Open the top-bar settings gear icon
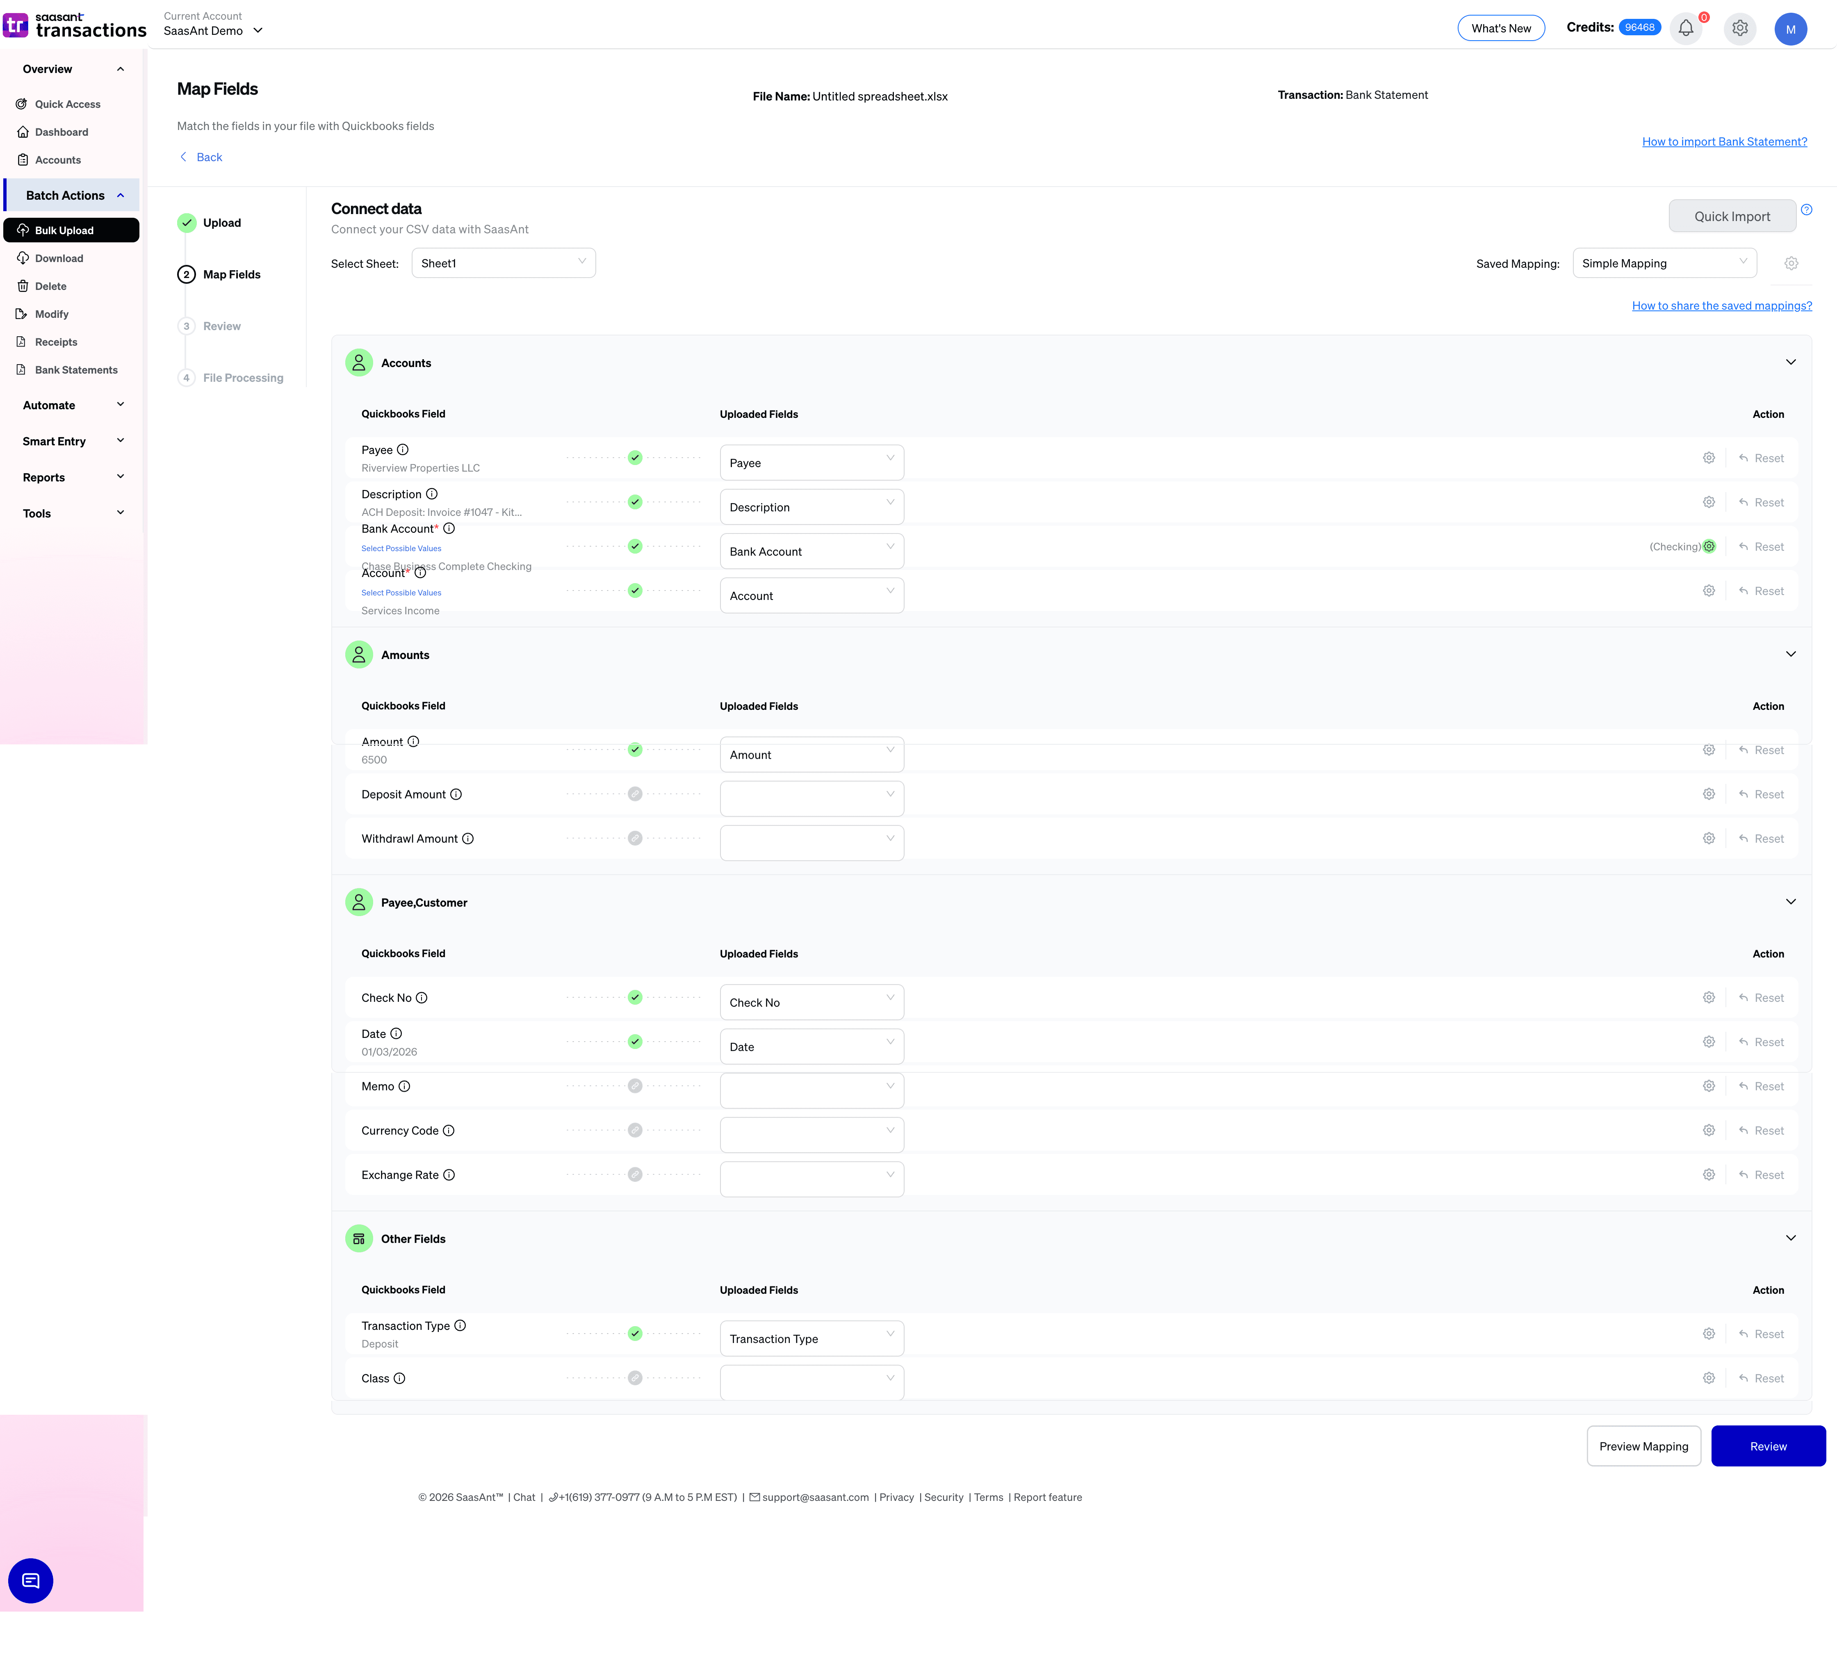 click(1739, 28)
